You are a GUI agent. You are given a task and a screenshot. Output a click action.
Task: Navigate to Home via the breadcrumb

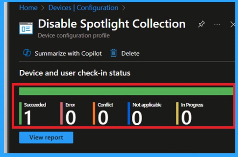point(29,8)
